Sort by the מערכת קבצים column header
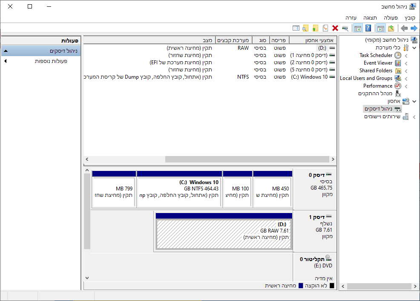The height and width of the screenshot is (301, 420). (x=234, y=40)
